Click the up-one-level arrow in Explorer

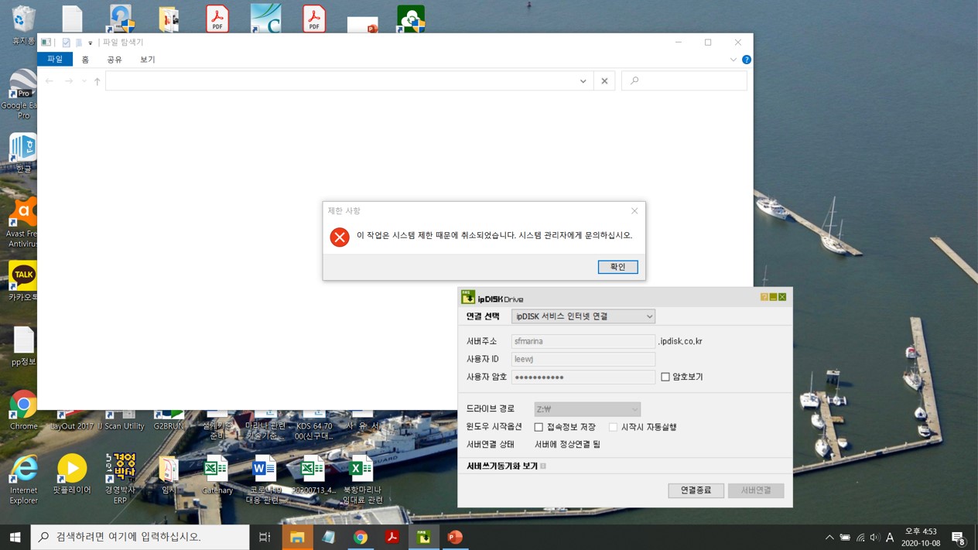point(97,80)
